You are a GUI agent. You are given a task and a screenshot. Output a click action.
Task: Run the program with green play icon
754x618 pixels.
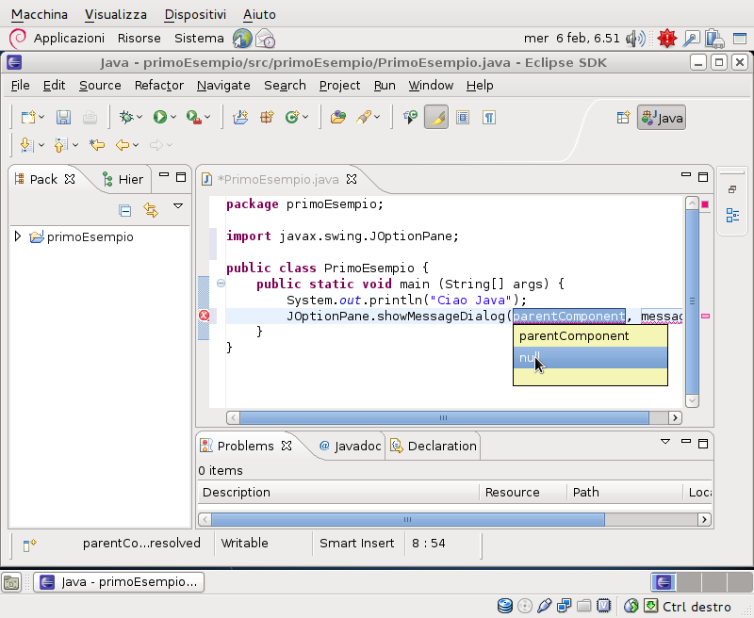(159, 117)
